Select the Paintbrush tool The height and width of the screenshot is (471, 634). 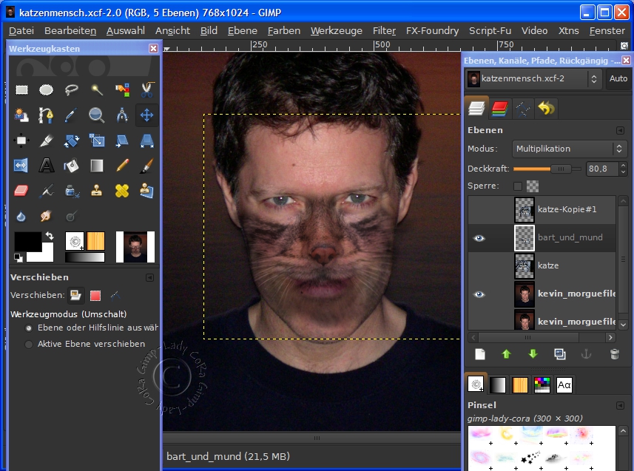pos(146,166)
